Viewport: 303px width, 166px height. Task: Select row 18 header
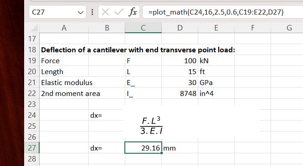pyautogui.click(x=32, y=50)
